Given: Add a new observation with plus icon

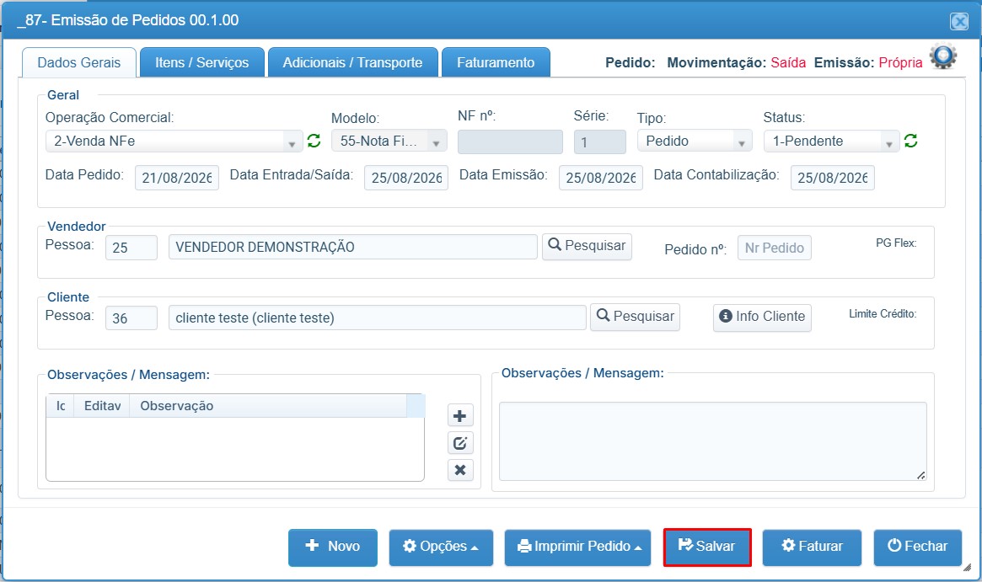Looking at the screenshot, I should click(460, 416).
